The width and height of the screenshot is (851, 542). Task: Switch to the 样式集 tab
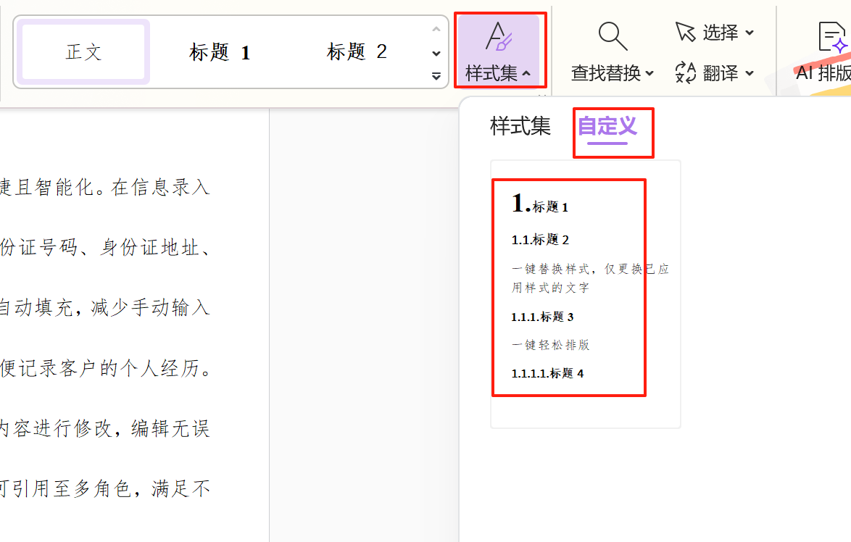pyautogui.click(x=520, y=126)
